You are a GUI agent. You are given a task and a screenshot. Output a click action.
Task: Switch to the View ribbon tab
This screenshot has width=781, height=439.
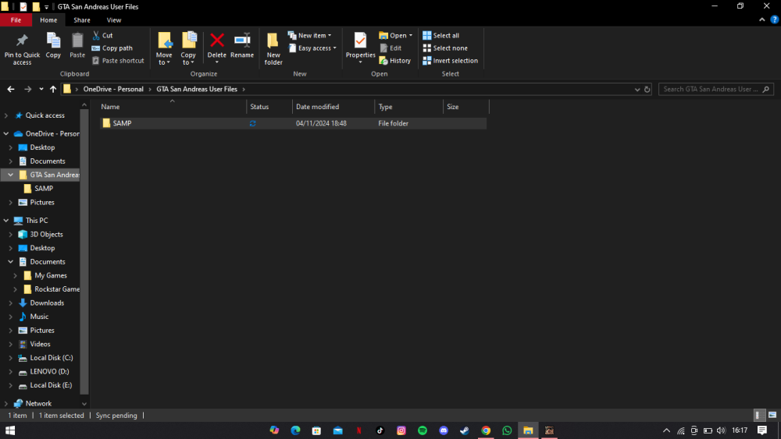(113, 20)
